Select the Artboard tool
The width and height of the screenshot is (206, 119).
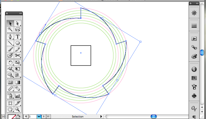click(x=10, y=103)
